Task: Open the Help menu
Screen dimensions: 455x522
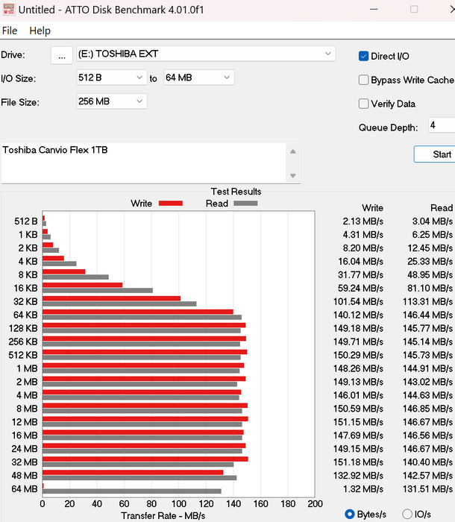Action: pyautogui.click(x=40, y=31)
